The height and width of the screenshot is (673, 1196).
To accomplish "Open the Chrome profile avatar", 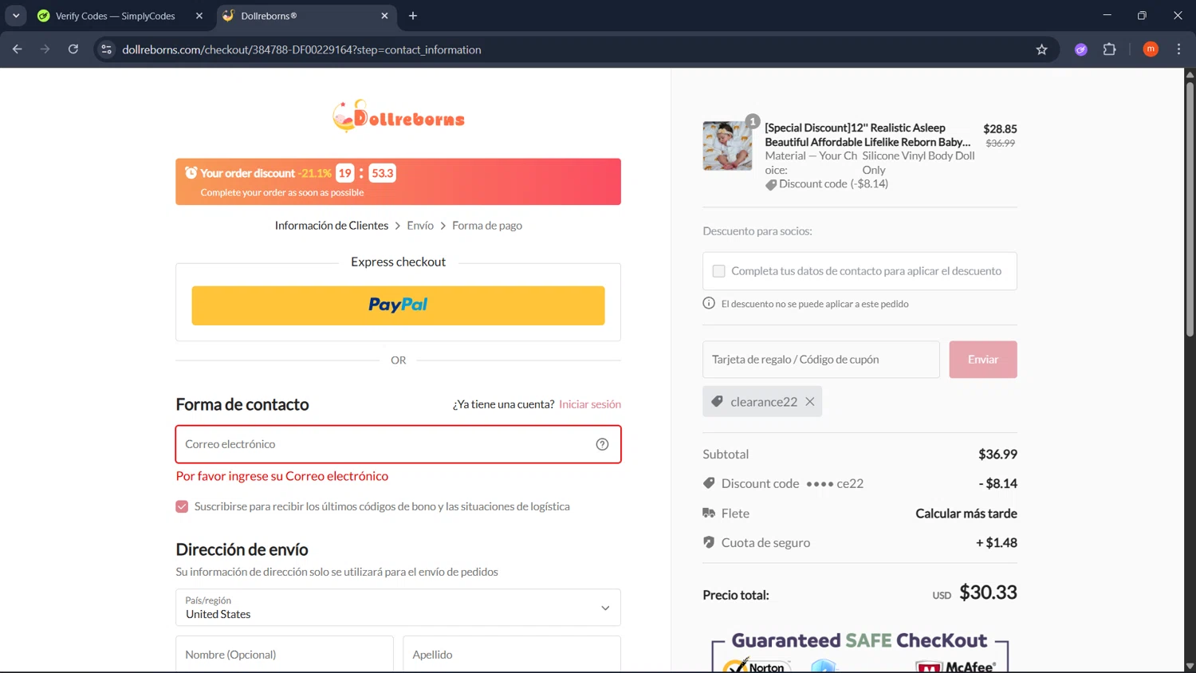I will point(1151,49).
